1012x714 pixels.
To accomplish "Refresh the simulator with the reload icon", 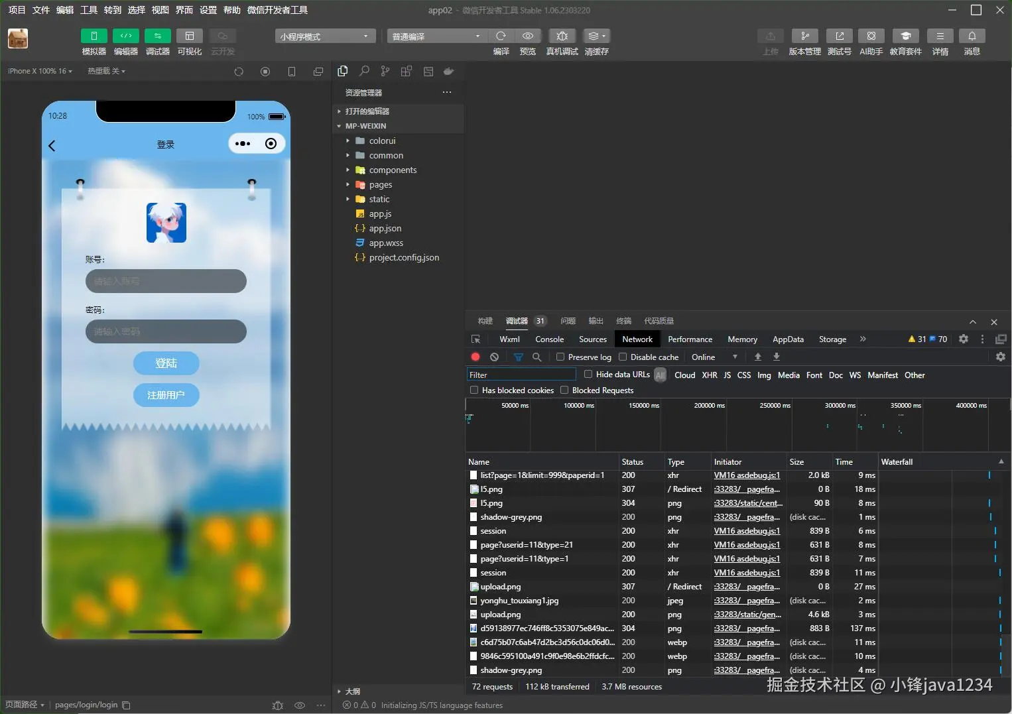I will (x=239, y=72).
